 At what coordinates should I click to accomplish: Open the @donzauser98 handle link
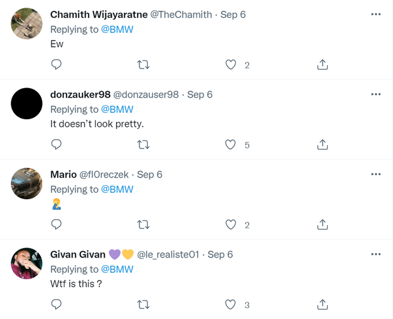[146, 94]
